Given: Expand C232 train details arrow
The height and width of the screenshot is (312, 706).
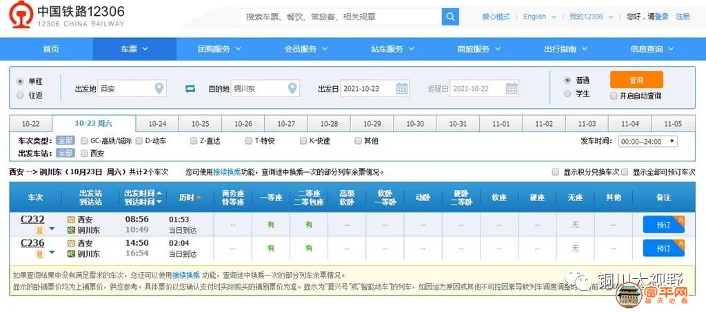Looking at the screenshot, I should coord(52,229).
